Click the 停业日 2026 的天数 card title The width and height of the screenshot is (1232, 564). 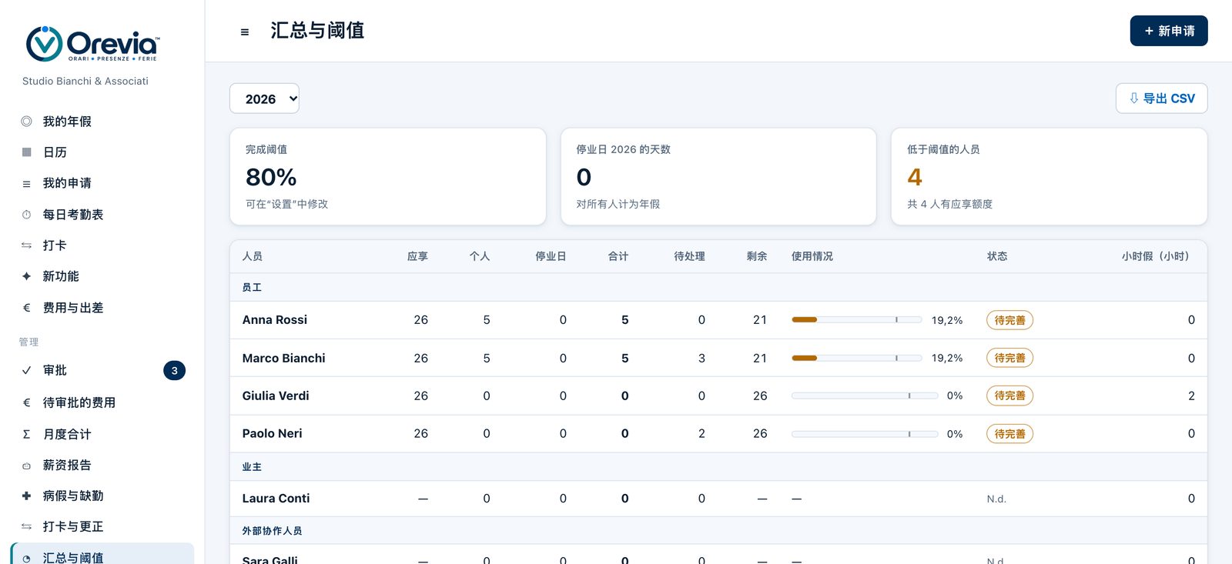tap(624, 149)
